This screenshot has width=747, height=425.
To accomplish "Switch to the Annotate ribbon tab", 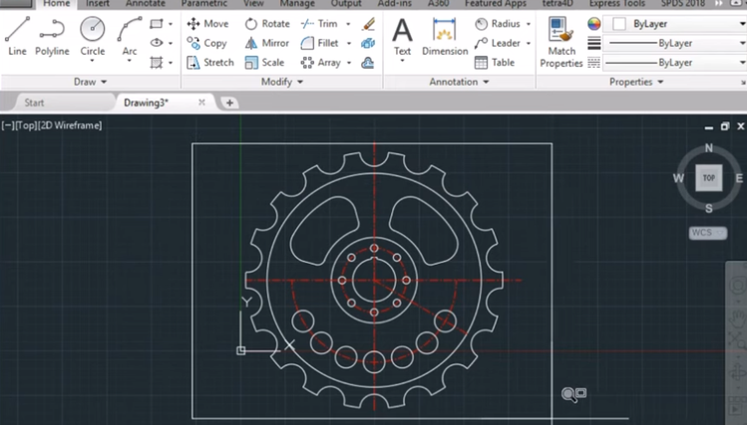I will click(146, 4).
